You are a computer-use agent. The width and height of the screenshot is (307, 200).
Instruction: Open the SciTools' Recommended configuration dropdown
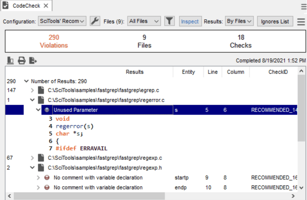(x=62, y=21)
